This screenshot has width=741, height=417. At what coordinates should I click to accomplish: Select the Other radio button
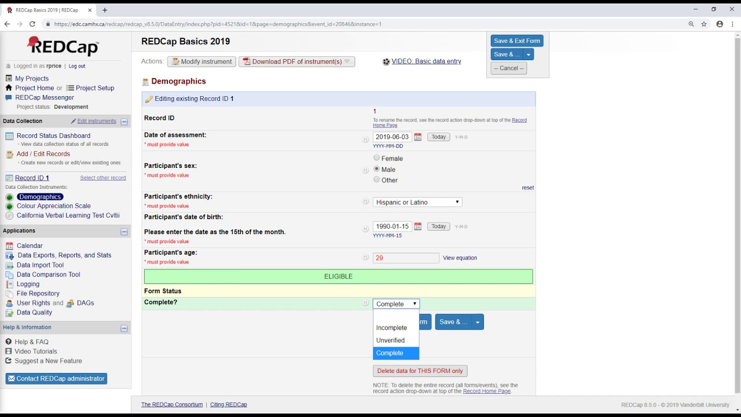point(377,180)
